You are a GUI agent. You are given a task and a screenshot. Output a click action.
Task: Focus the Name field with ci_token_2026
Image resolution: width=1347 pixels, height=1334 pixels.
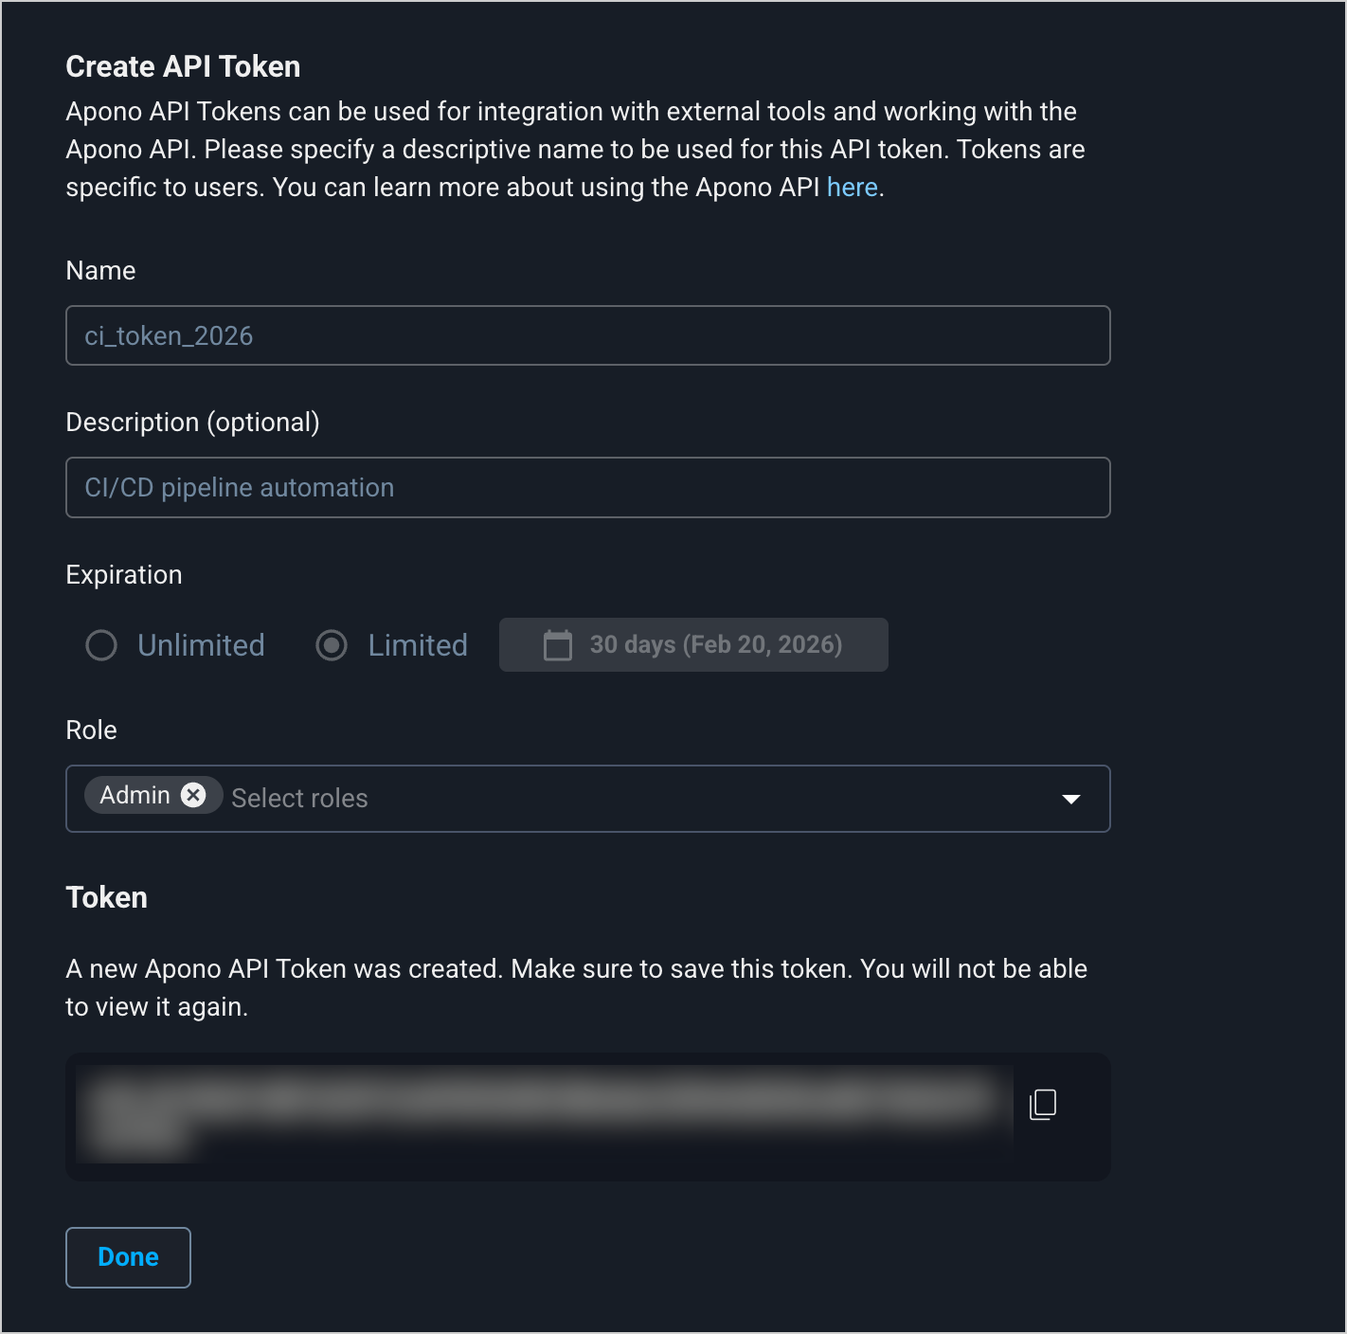(x=587, y=335)
